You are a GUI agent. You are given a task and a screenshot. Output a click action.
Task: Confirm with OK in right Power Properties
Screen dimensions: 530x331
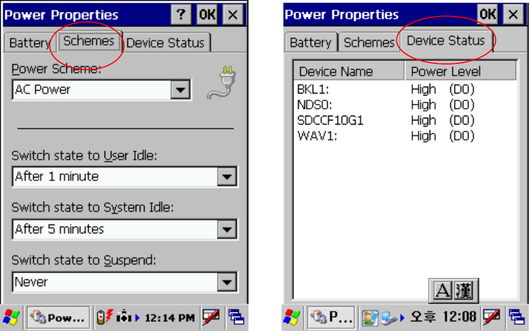click(488, 14)
